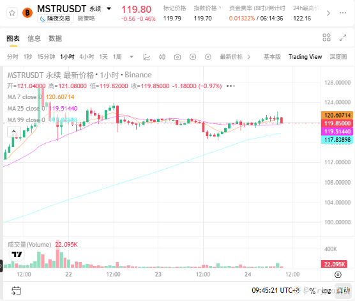Click the 24h high value 122.16

302,19
